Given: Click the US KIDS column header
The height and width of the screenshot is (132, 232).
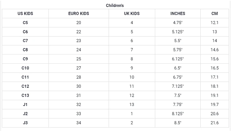Looking at the screenshot, I should tap(25, 14).
